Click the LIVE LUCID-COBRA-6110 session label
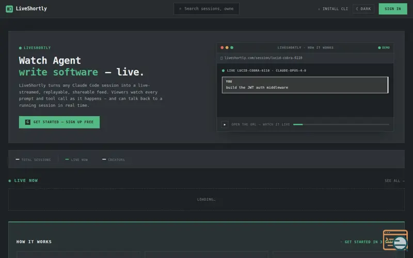This screenshot has height=258, width=413. [264, 71]
